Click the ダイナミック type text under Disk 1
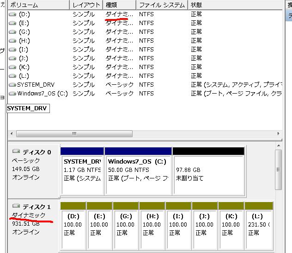292x253 pixels. click(29, 215)
